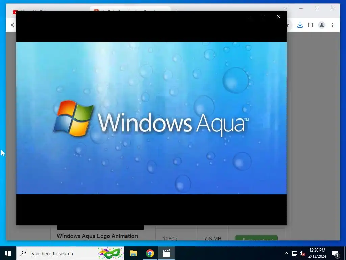Maximize the video player window
This screenshot has height=260, width=346.
coord(263,17)
